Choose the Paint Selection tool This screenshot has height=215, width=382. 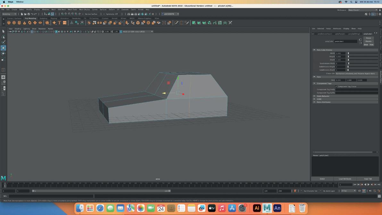pyautogui.click(x=3, y=42)
